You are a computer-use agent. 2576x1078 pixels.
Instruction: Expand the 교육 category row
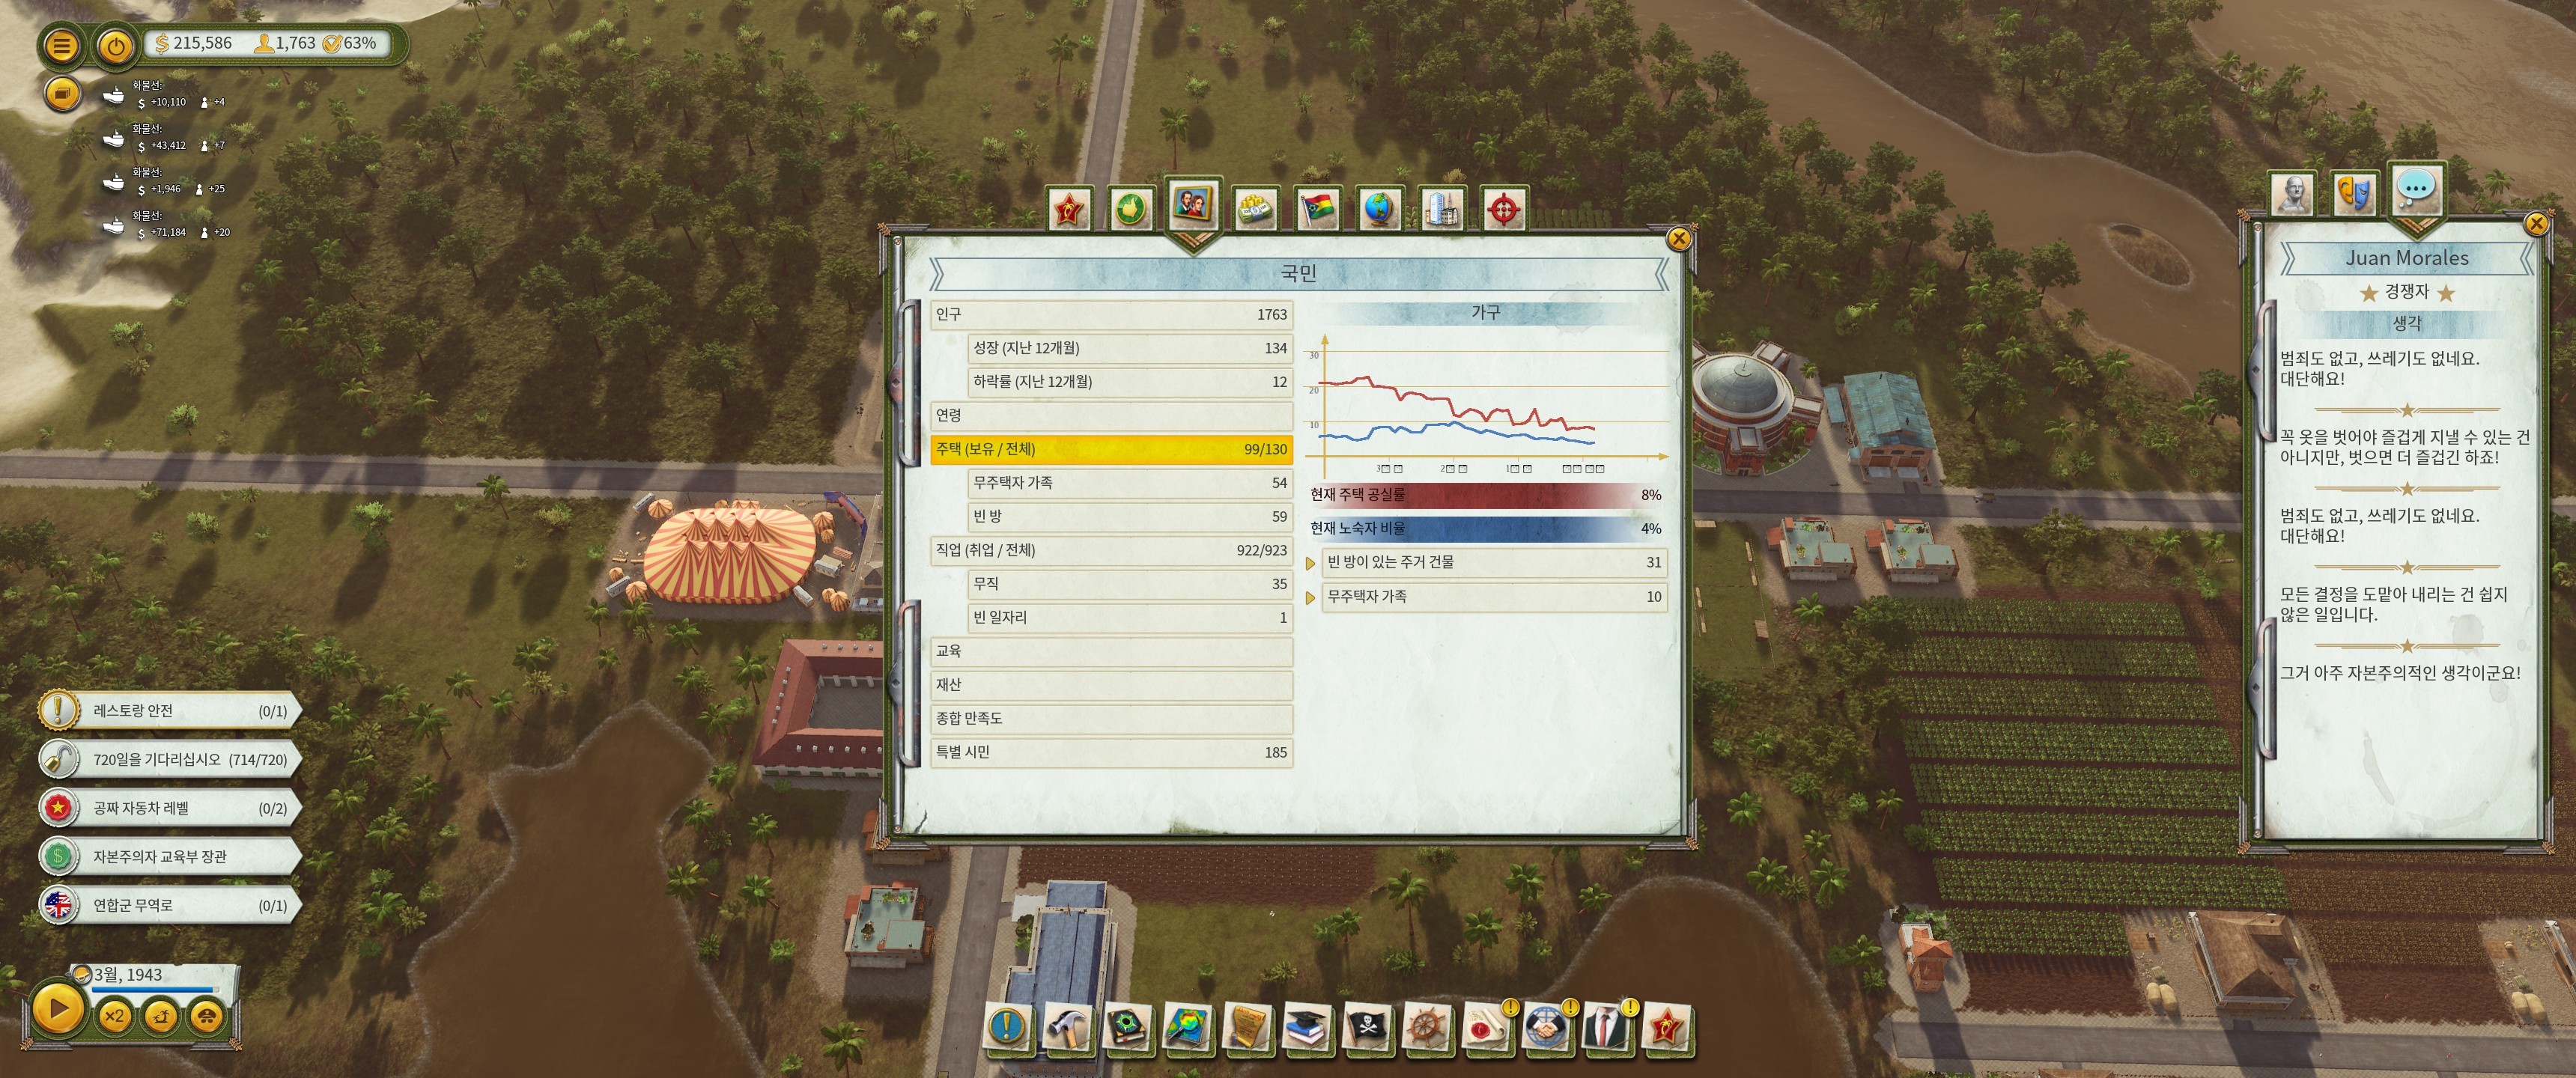click(x=1110, y=651)
